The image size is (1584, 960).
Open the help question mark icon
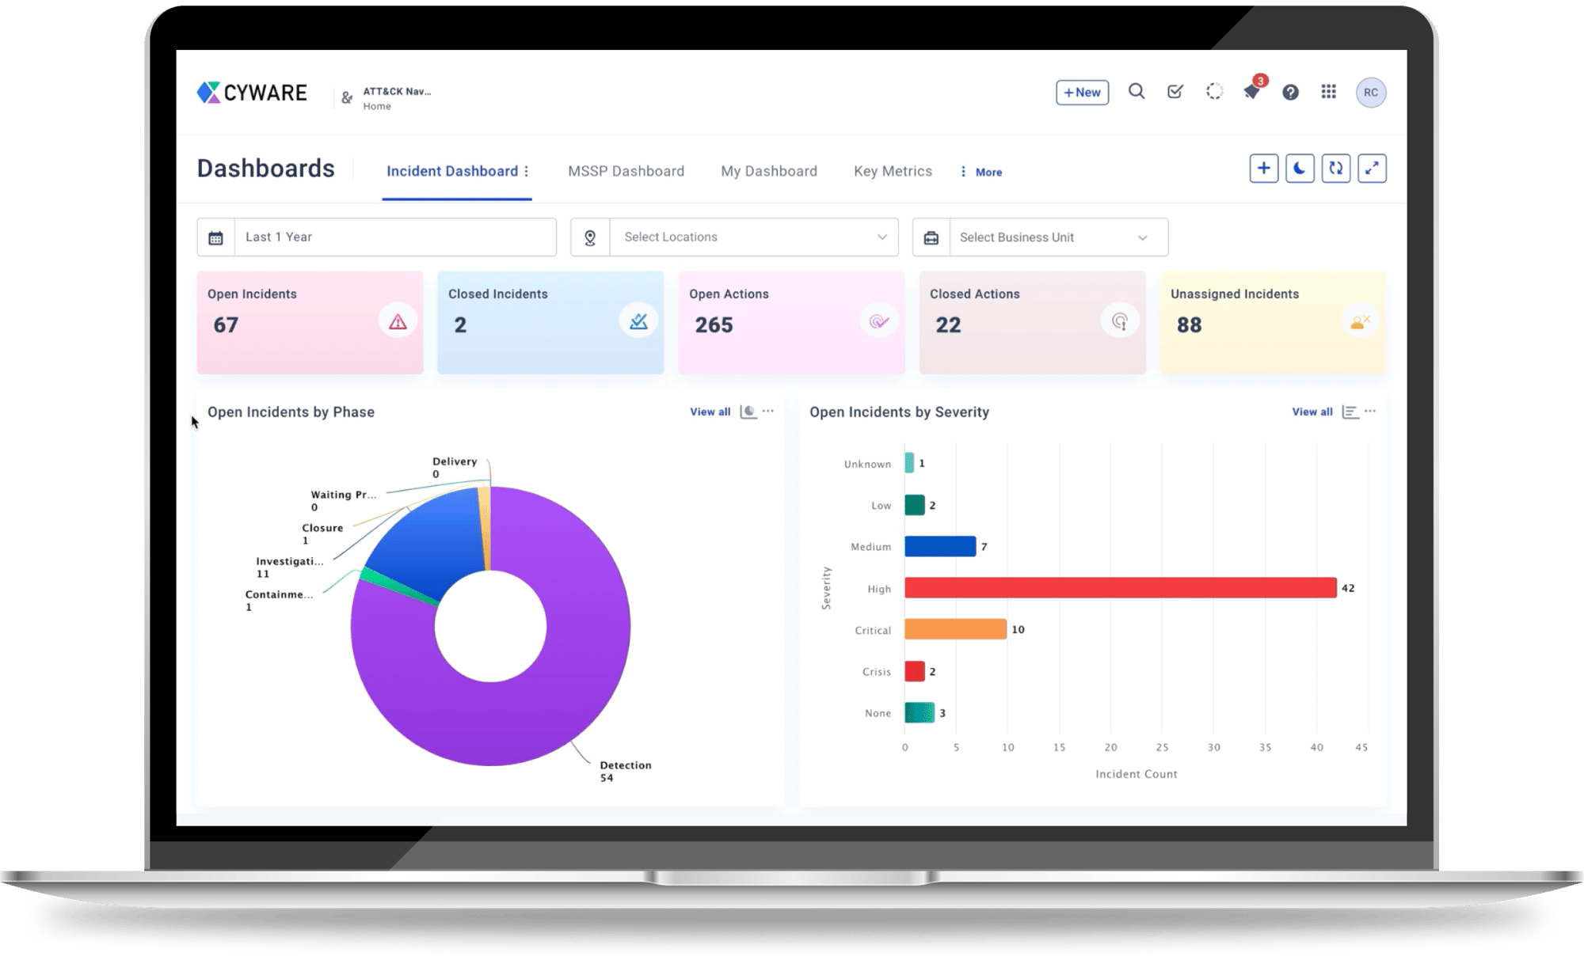pyautogui.click(x=1290, y=93)
